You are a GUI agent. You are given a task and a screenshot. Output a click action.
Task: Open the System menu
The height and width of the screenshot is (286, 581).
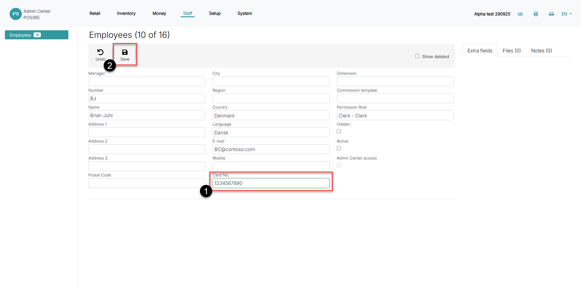245,13
